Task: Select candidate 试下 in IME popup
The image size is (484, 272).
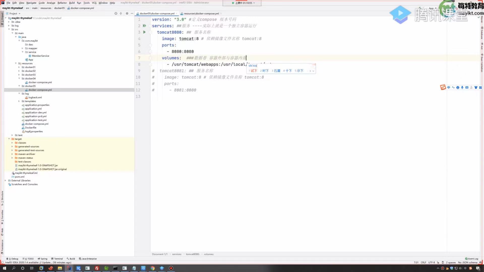Action: point(254,71)
